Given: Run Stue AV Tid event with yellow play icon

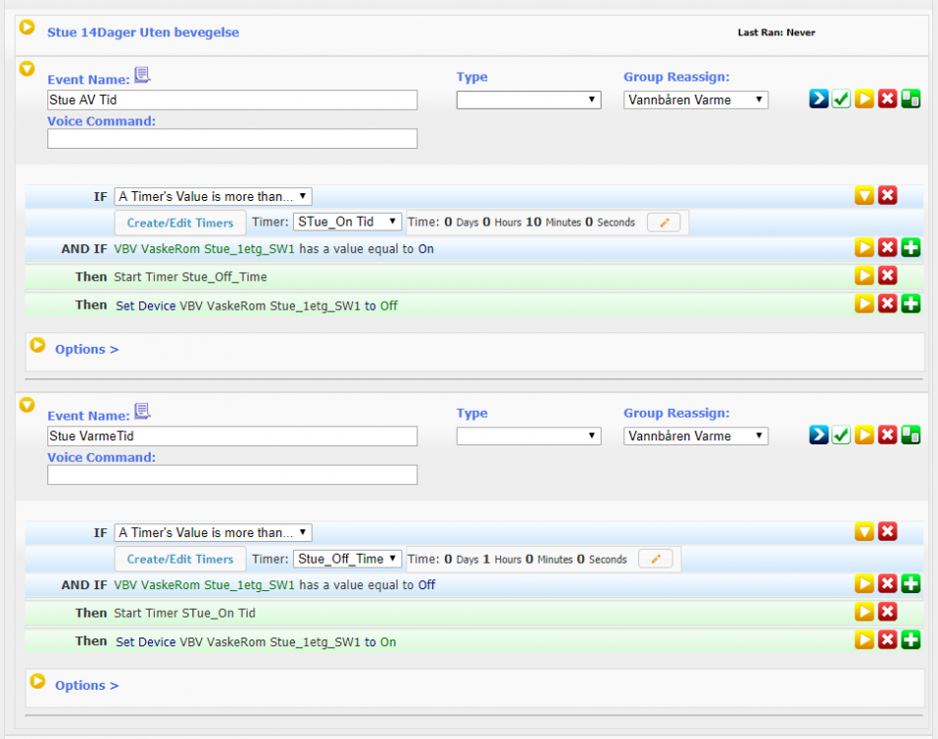Looking at the screenshot, I should (864, 99).
